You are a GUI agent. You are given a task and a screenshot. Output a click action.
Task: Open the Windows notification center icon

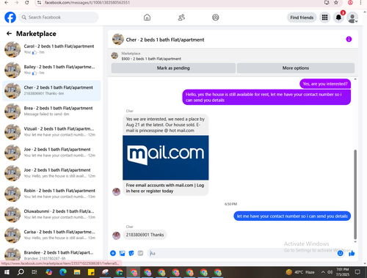[357, 272]
